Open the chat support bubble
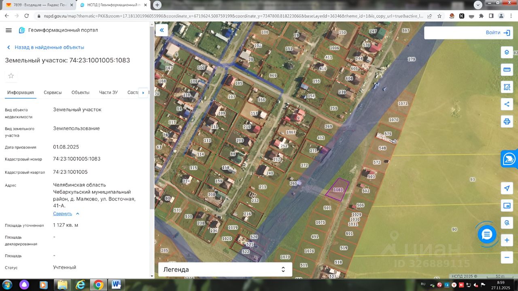The image size is (518, 291). pos(487,234)
